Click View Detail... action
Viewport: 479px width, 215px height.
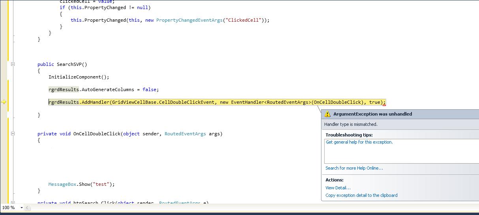click(x=338, y=188)
